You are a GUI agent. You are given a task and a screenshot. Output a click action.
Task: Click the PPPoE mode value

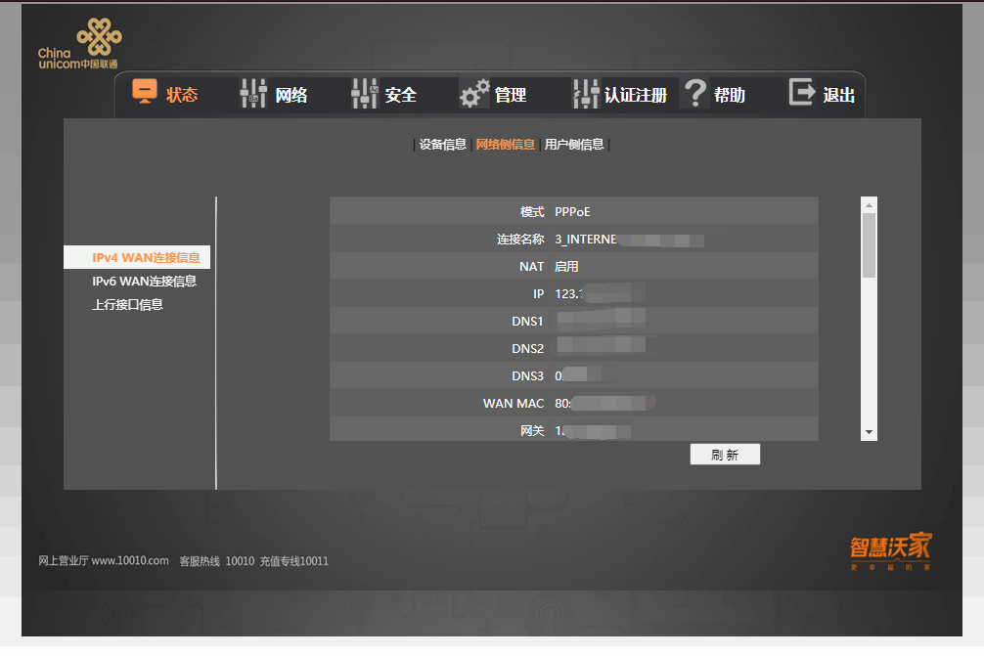[x=572, y=212]
